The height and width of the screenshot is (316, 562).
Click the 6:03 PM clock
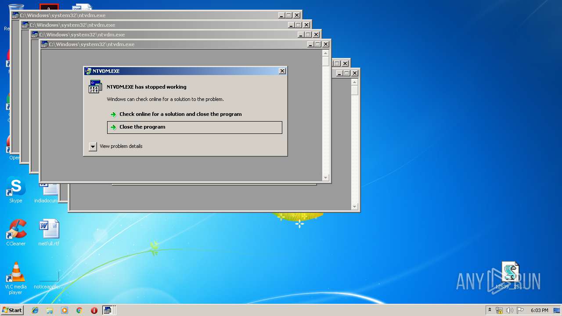click(539, 310)
